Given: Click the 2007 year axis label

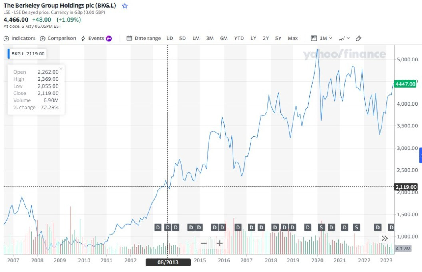Looking at the screenshot, I should pos(13,260).
